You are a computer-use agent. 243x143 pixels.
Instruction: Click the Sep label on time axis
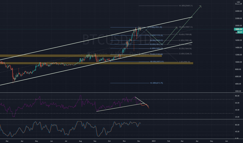(x=95, y=141)
